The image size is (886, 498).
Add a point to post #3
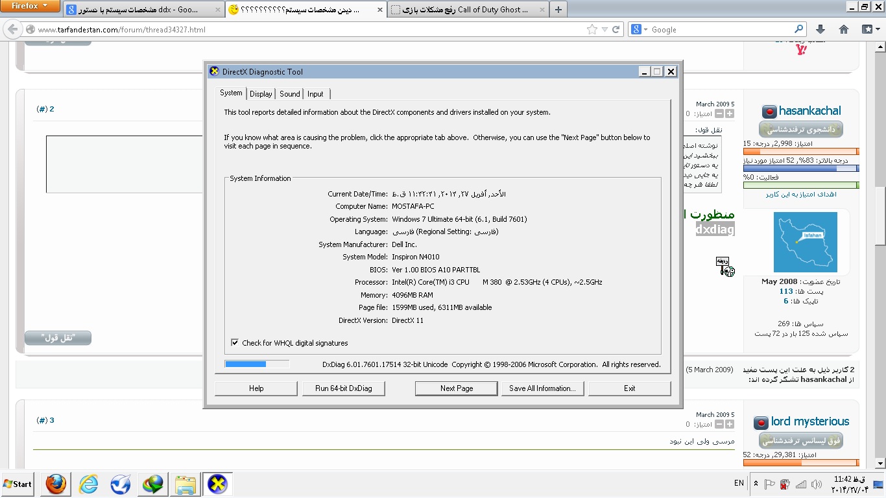click(x=730, y=424)
